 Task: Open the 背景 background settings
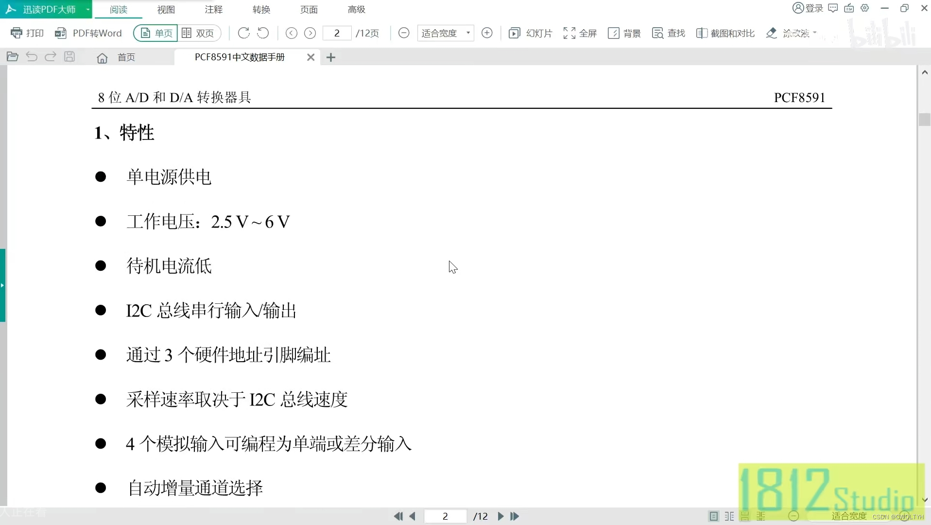pos(624,33)
